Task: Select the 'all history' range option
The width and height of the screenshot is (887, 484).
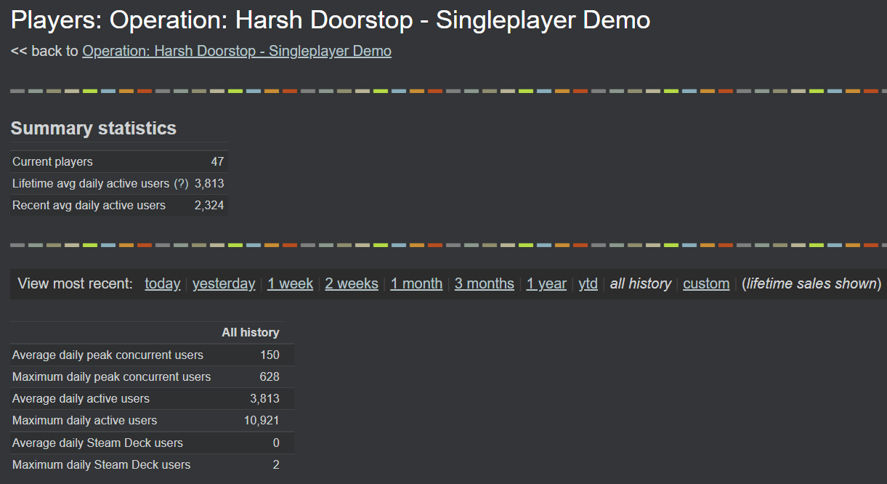Action: pyautogui.click(x=640, y=283)
